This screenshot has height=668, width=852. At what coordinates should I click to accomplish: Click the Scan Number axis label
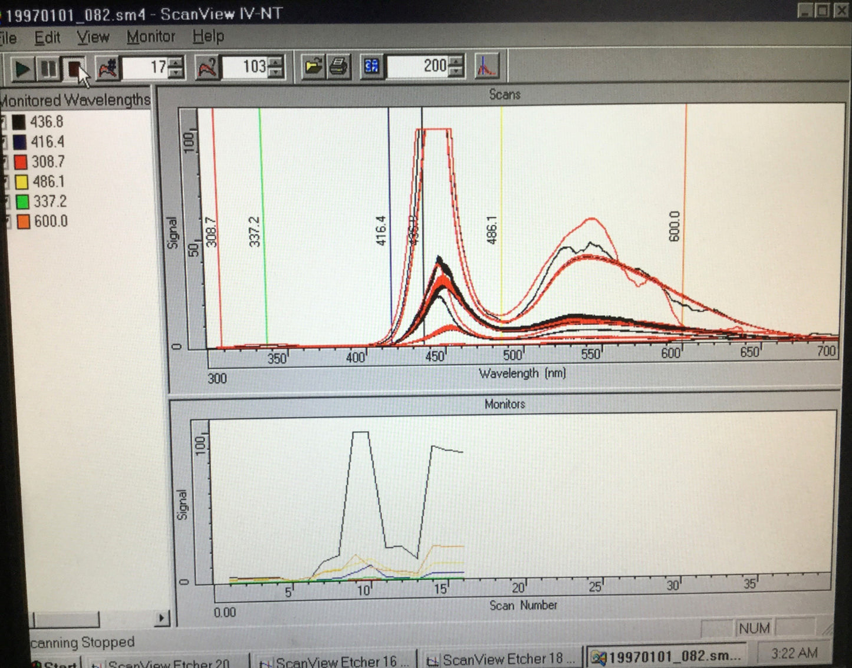(x=523, y=605)
